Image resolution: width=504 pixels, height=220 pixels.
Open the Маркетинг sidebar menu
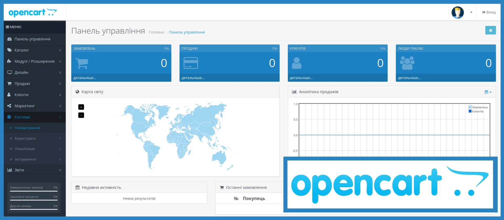(x=35, y=106)
